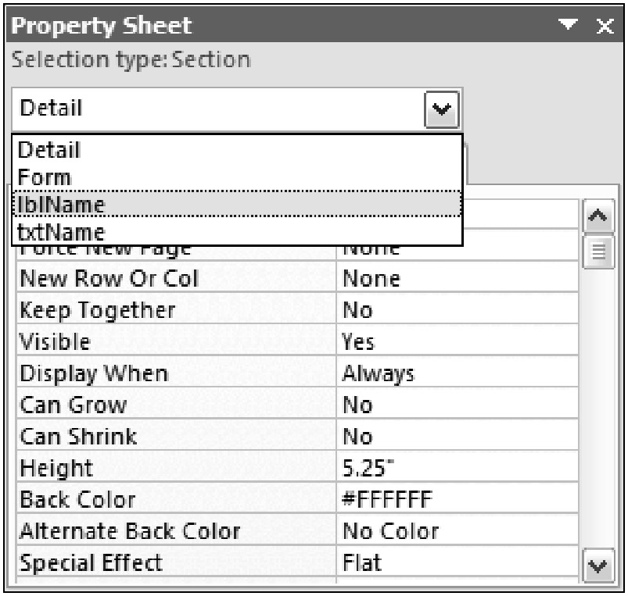
Task: Toggle the Can Grow property value
Action: (x=457, y=405)
